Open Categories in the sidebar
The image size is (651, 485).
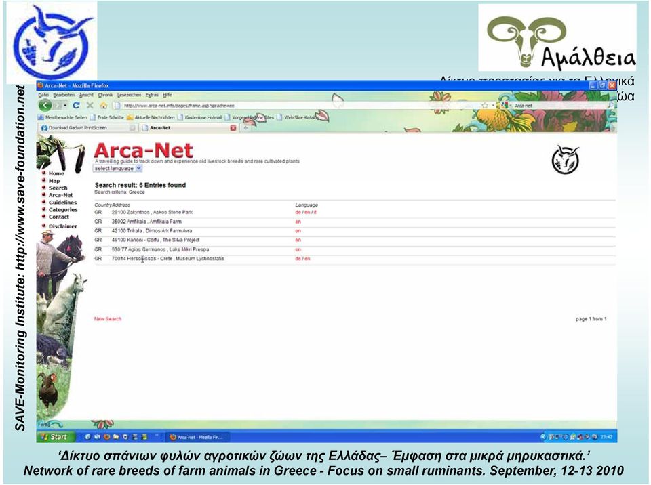click(63, 210)
